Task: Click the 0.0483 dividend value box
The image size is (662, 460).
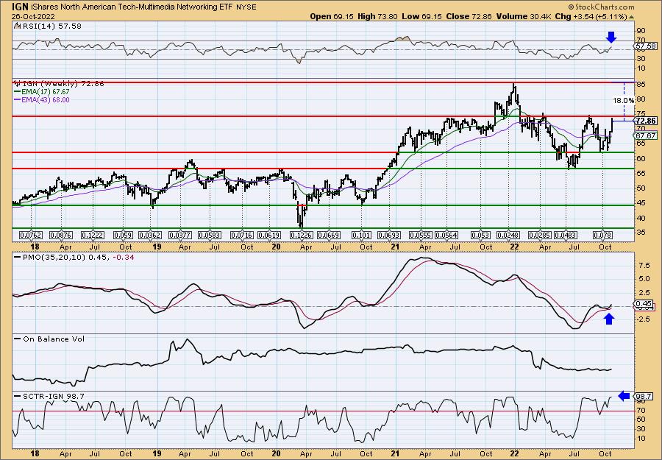Action: click(566, 235)
